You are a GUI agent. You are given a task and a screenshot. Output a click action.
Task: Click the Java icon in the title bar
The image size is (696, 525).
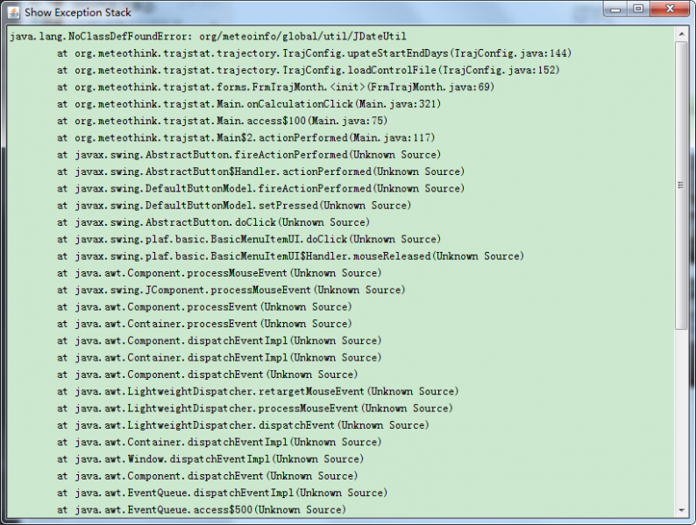click(x=13, y=12)
